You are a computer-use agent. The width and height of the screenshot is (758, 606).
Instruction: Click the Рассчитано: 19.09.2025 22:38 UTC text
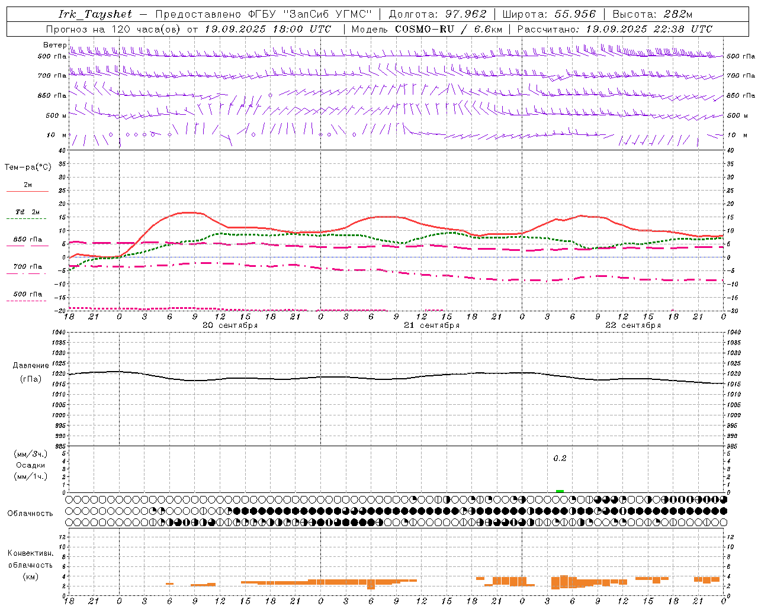[615, 29]
